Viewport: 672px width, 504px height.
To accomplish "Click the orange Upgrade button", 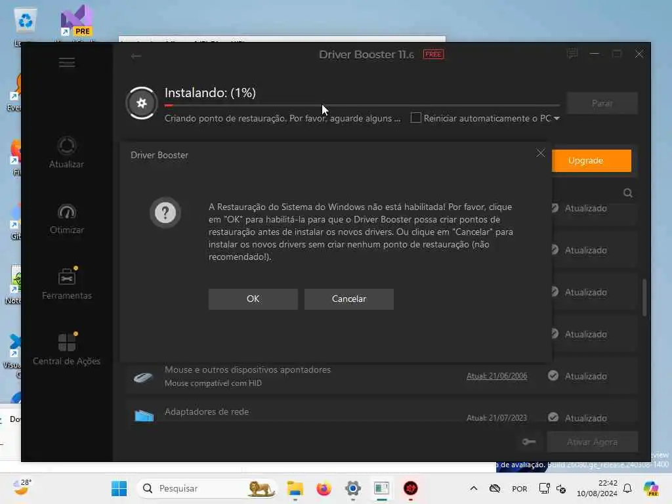I will (591, 161).
